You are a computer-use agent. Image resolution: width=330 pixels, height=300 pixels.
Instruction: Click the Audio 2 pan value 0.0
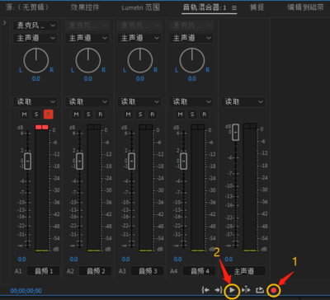[88, 79]
